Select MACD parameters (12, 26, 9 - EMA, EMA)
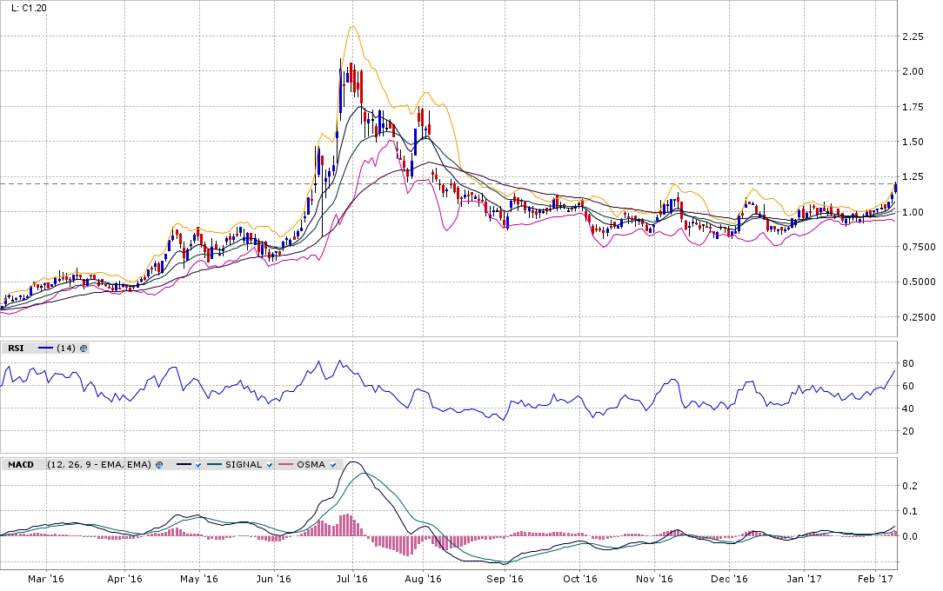Viewport: 943px width, 591px height. (98, 465)
